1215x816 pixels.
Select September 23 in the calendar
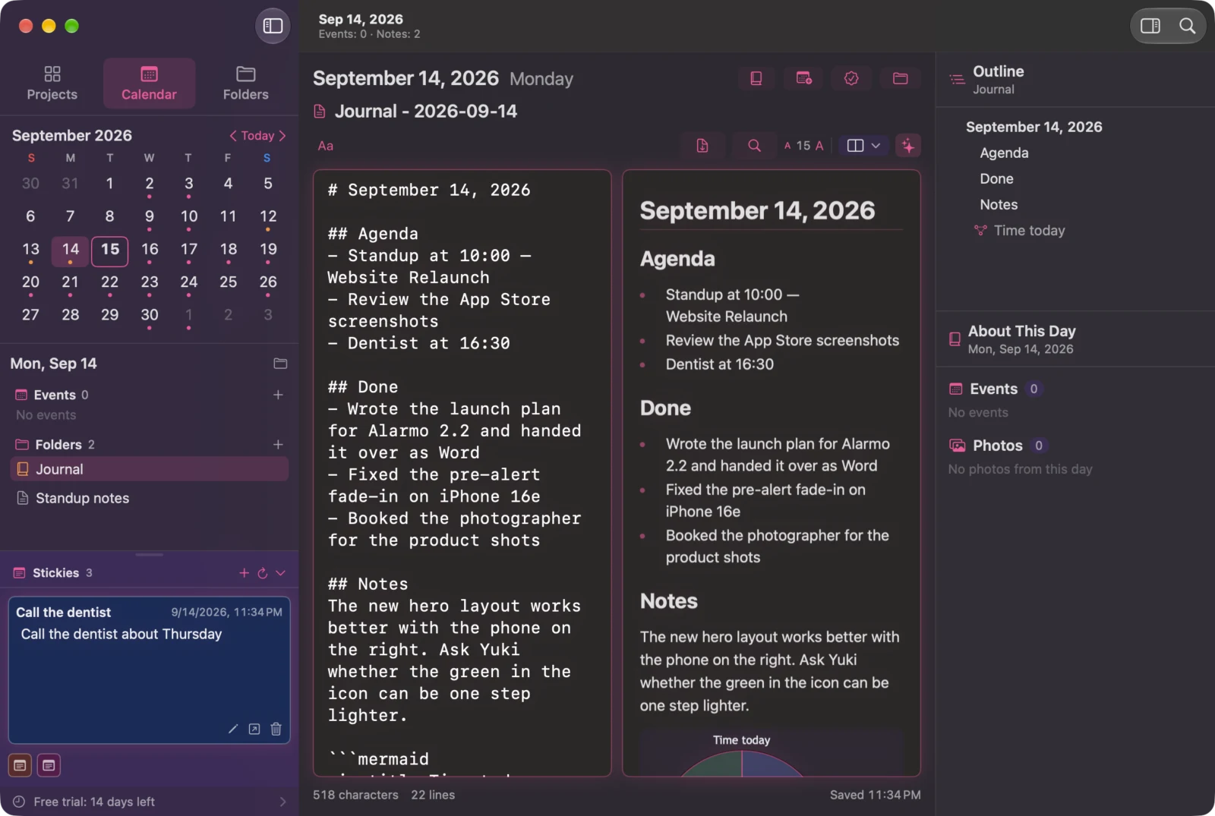[150, 283]
